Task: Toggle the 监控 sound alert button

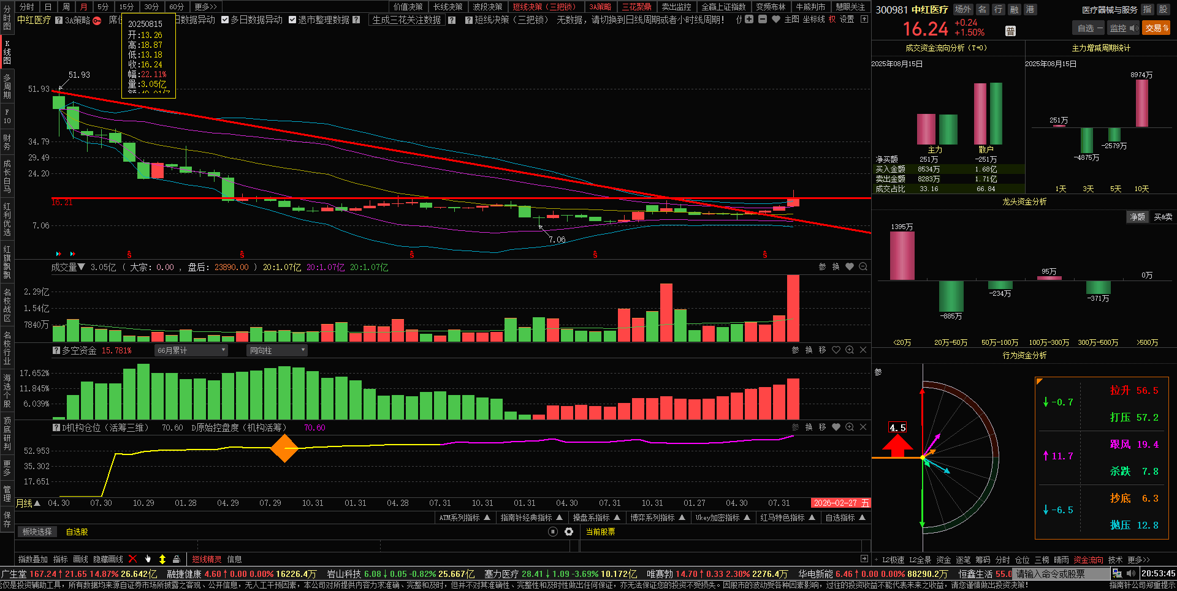Action: click(1124, 28)
